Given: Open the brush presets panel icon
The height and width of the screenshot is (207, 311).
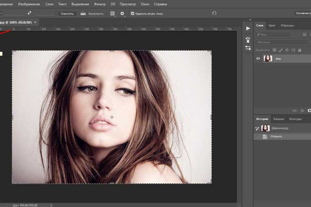Looking at the screenshot, I should coord(248,40).
